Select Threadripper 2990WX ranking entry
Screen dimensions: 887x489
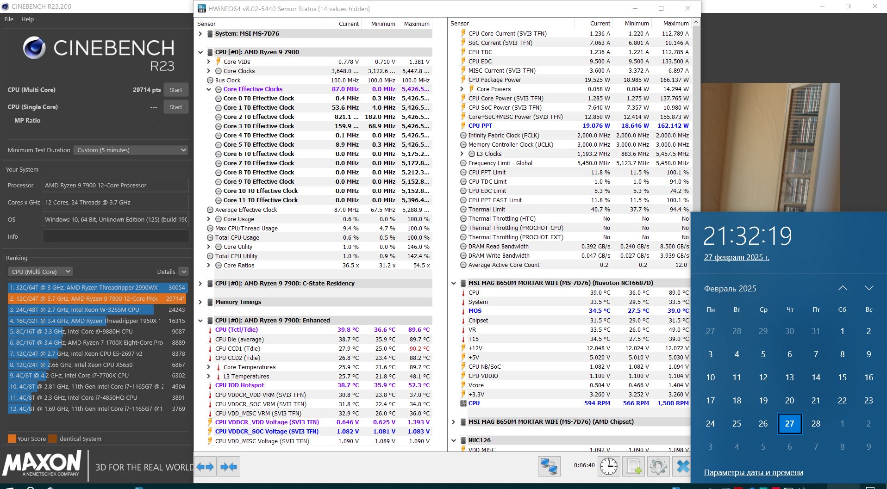98,288
